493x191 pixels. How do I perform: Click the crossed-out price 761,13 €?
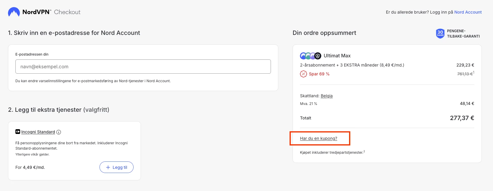click(465, 74)
